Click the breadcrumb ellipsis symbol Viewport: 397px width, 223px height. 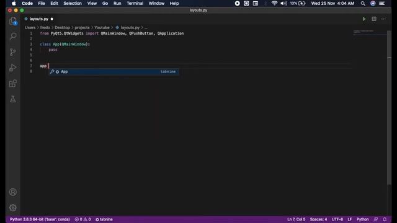pos(146,27)
